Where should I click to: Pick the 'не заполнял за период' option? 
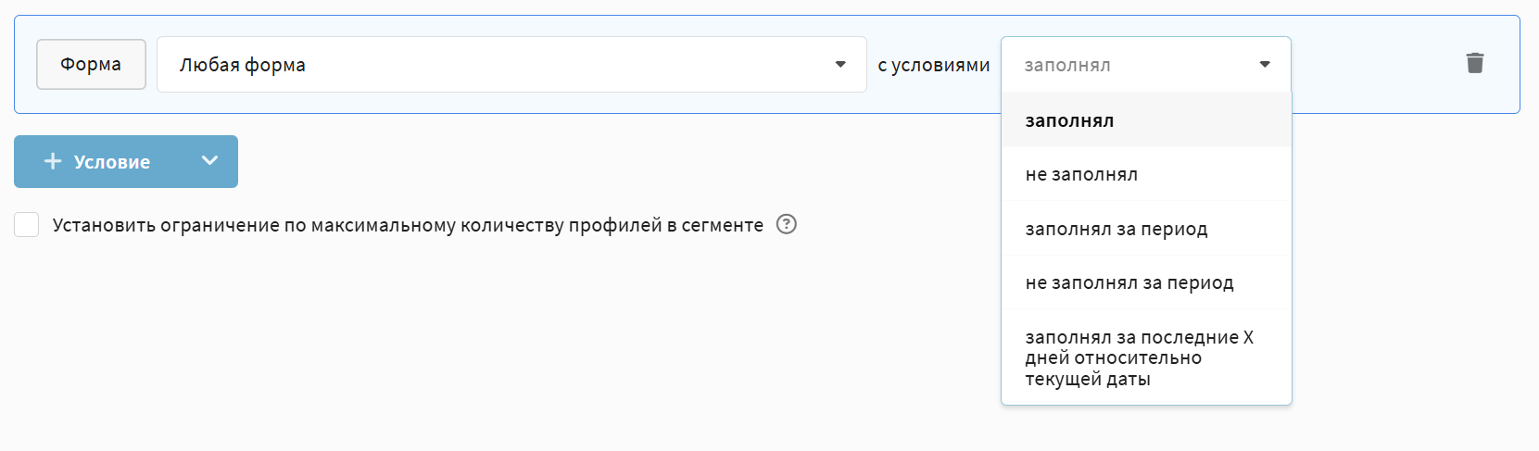click(1129, 282)
